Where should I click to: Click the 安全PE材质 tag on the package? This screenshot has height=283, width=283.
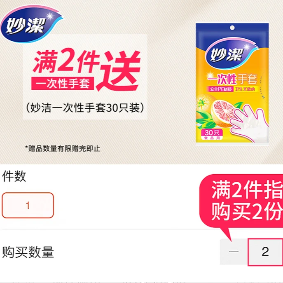click(220, 89)
